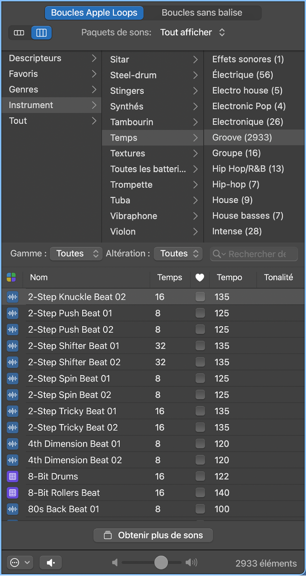Sort by the favorites heart column
The width and height of the screenshot is (306, 576).
[x=200, y=278]
